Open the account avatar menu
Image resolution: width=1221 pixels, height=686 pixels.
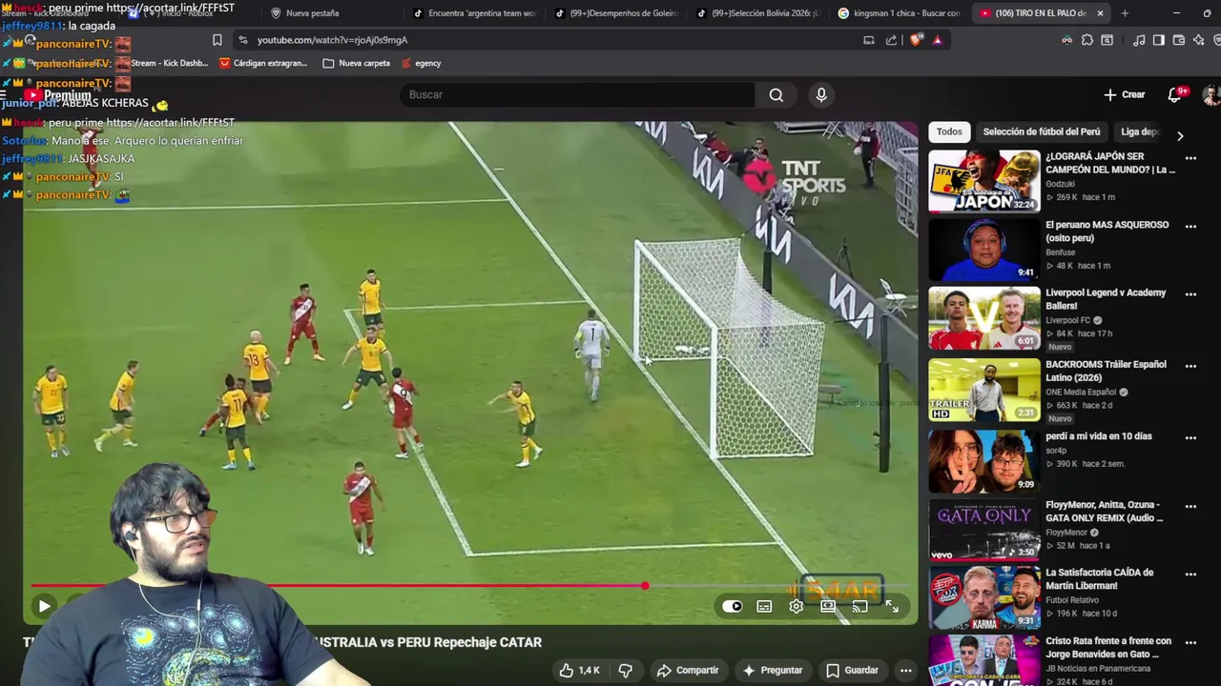[x=1211, y=94]
